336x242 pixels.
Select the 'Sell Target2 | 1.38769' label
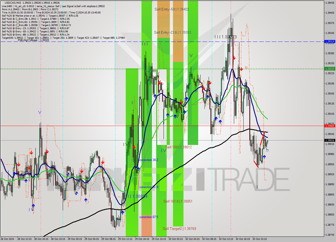[x=179, y=229]
